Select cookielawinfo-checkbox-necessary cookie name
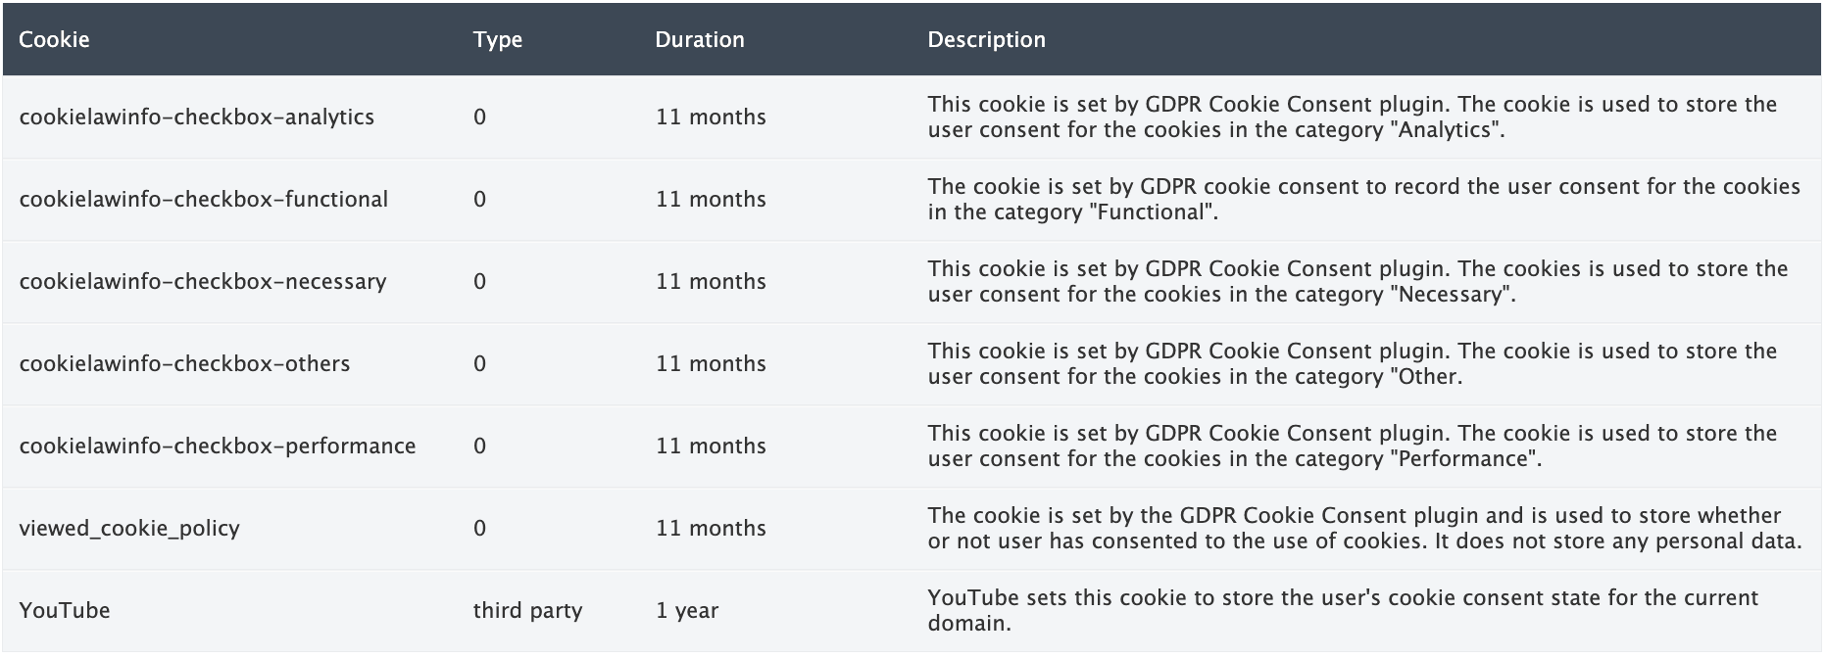 tap(203, 282)
